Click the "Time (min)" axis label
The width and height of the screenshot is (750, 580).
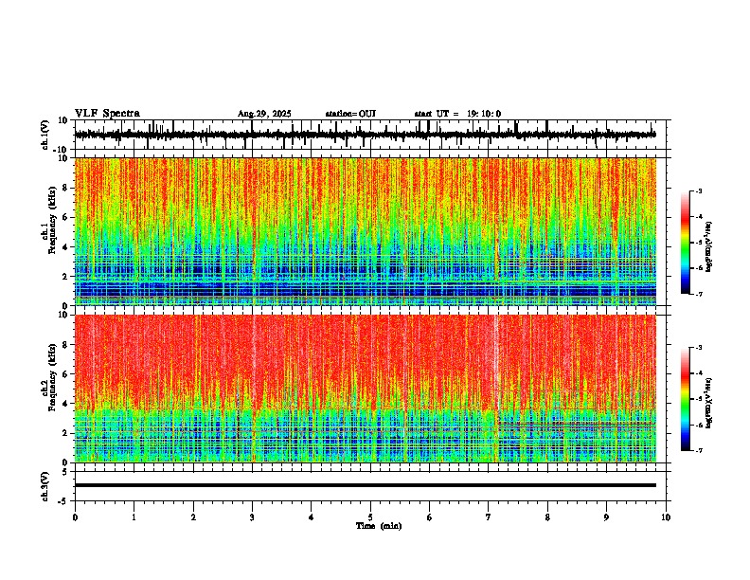click(379, 526)
